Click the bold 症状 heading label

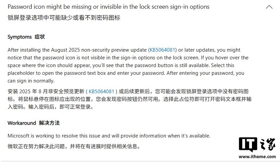(x=39, y=37)
